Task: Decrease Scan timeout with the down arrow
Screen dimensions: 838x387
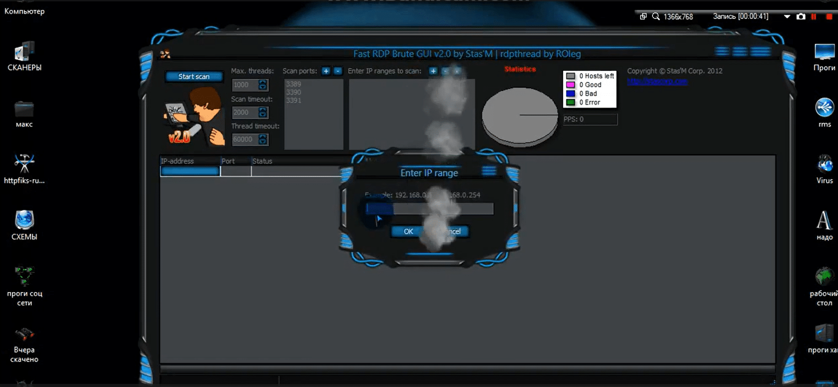Action: pyautogui.click(x=263, y=115)
